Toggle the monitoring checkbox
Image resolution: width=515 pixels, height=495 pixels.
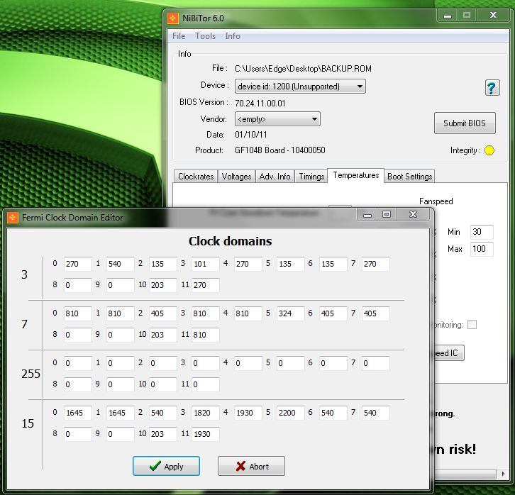472,325
